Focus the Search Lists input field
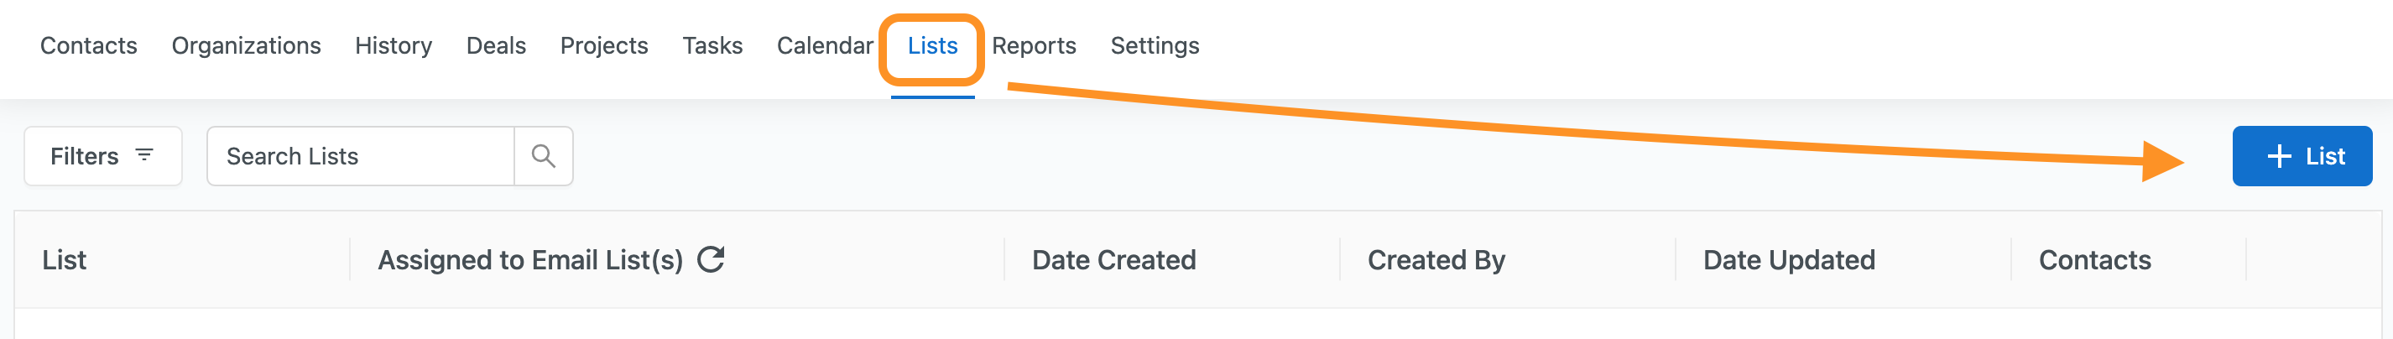This screenshot has width=2393, height=339. point(361,156)
